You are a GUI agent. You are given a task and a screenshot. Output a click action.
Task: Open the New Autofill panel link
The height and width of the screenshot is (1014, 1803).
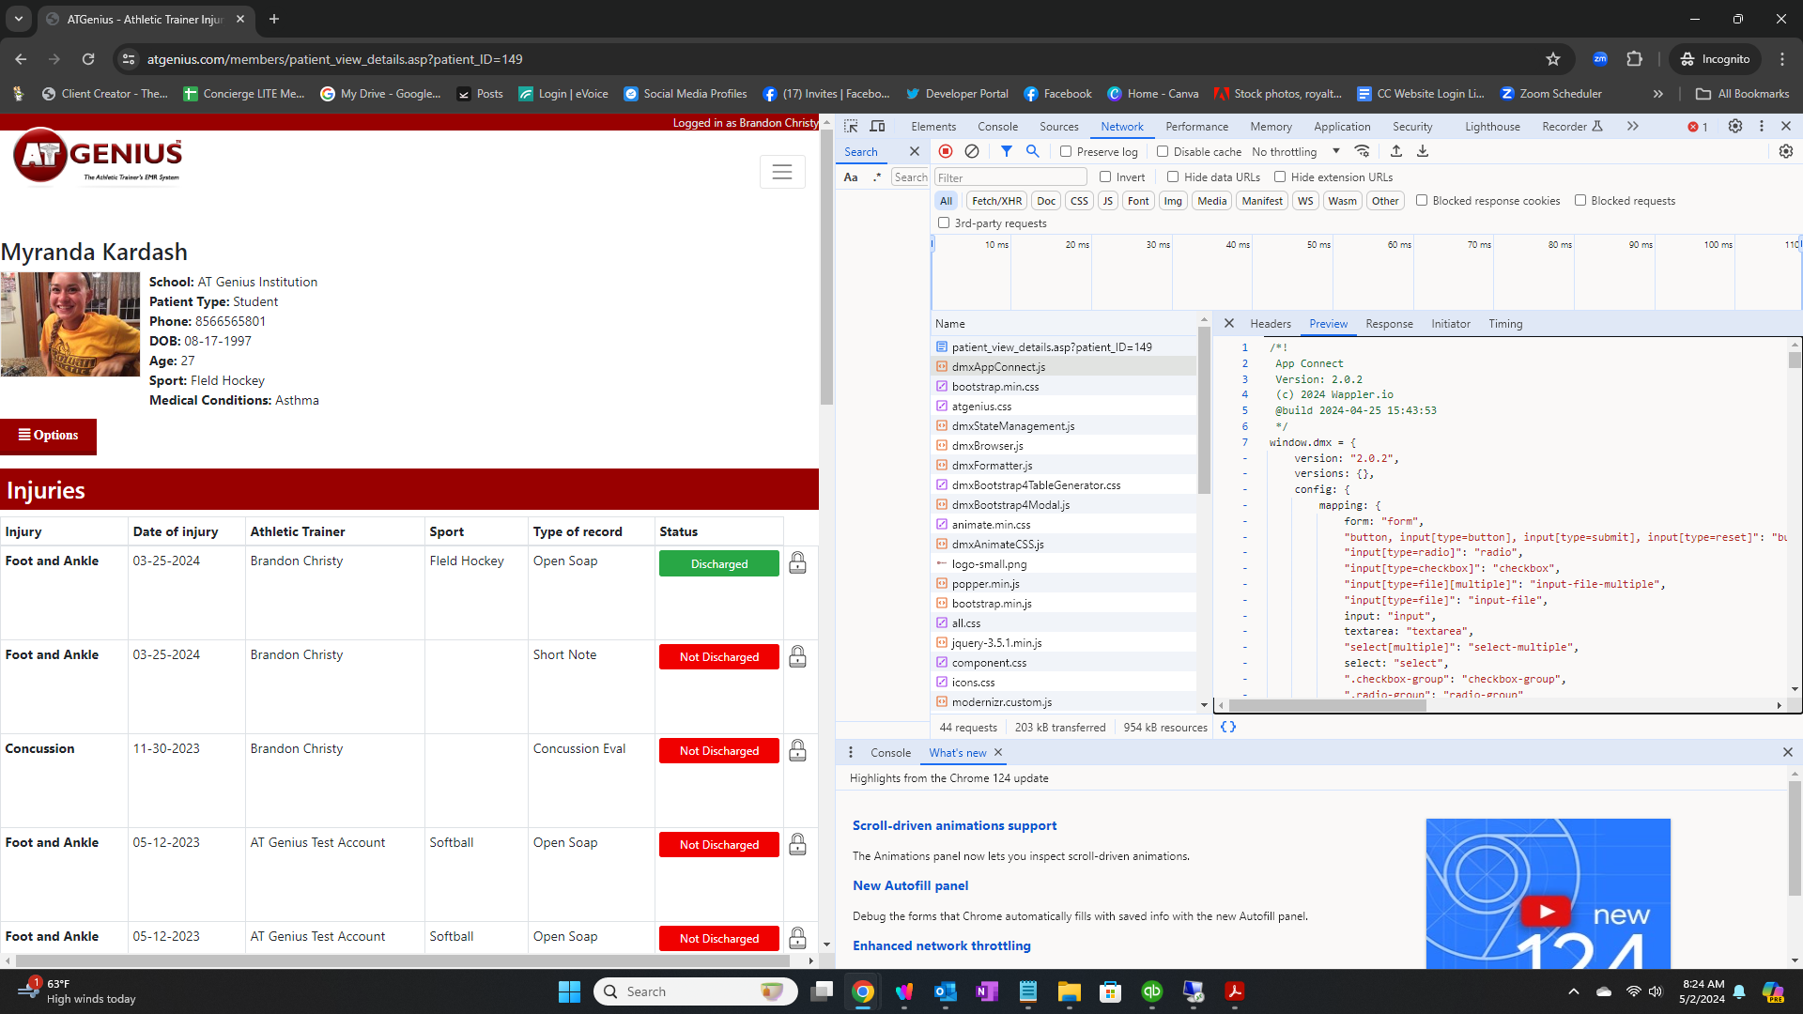point(910,885)
